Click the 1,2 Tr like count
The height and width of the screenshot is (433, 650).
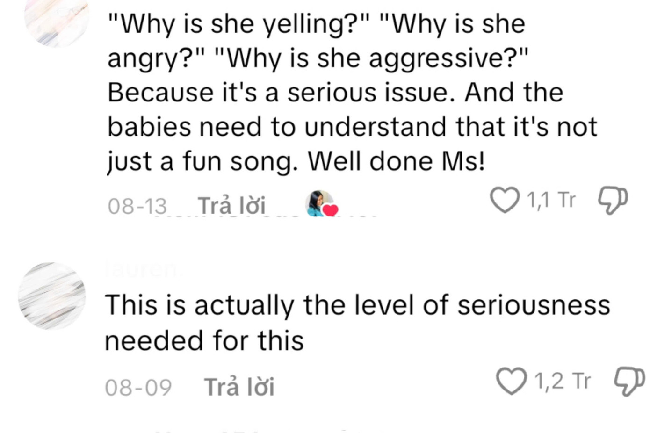point(562,381)
